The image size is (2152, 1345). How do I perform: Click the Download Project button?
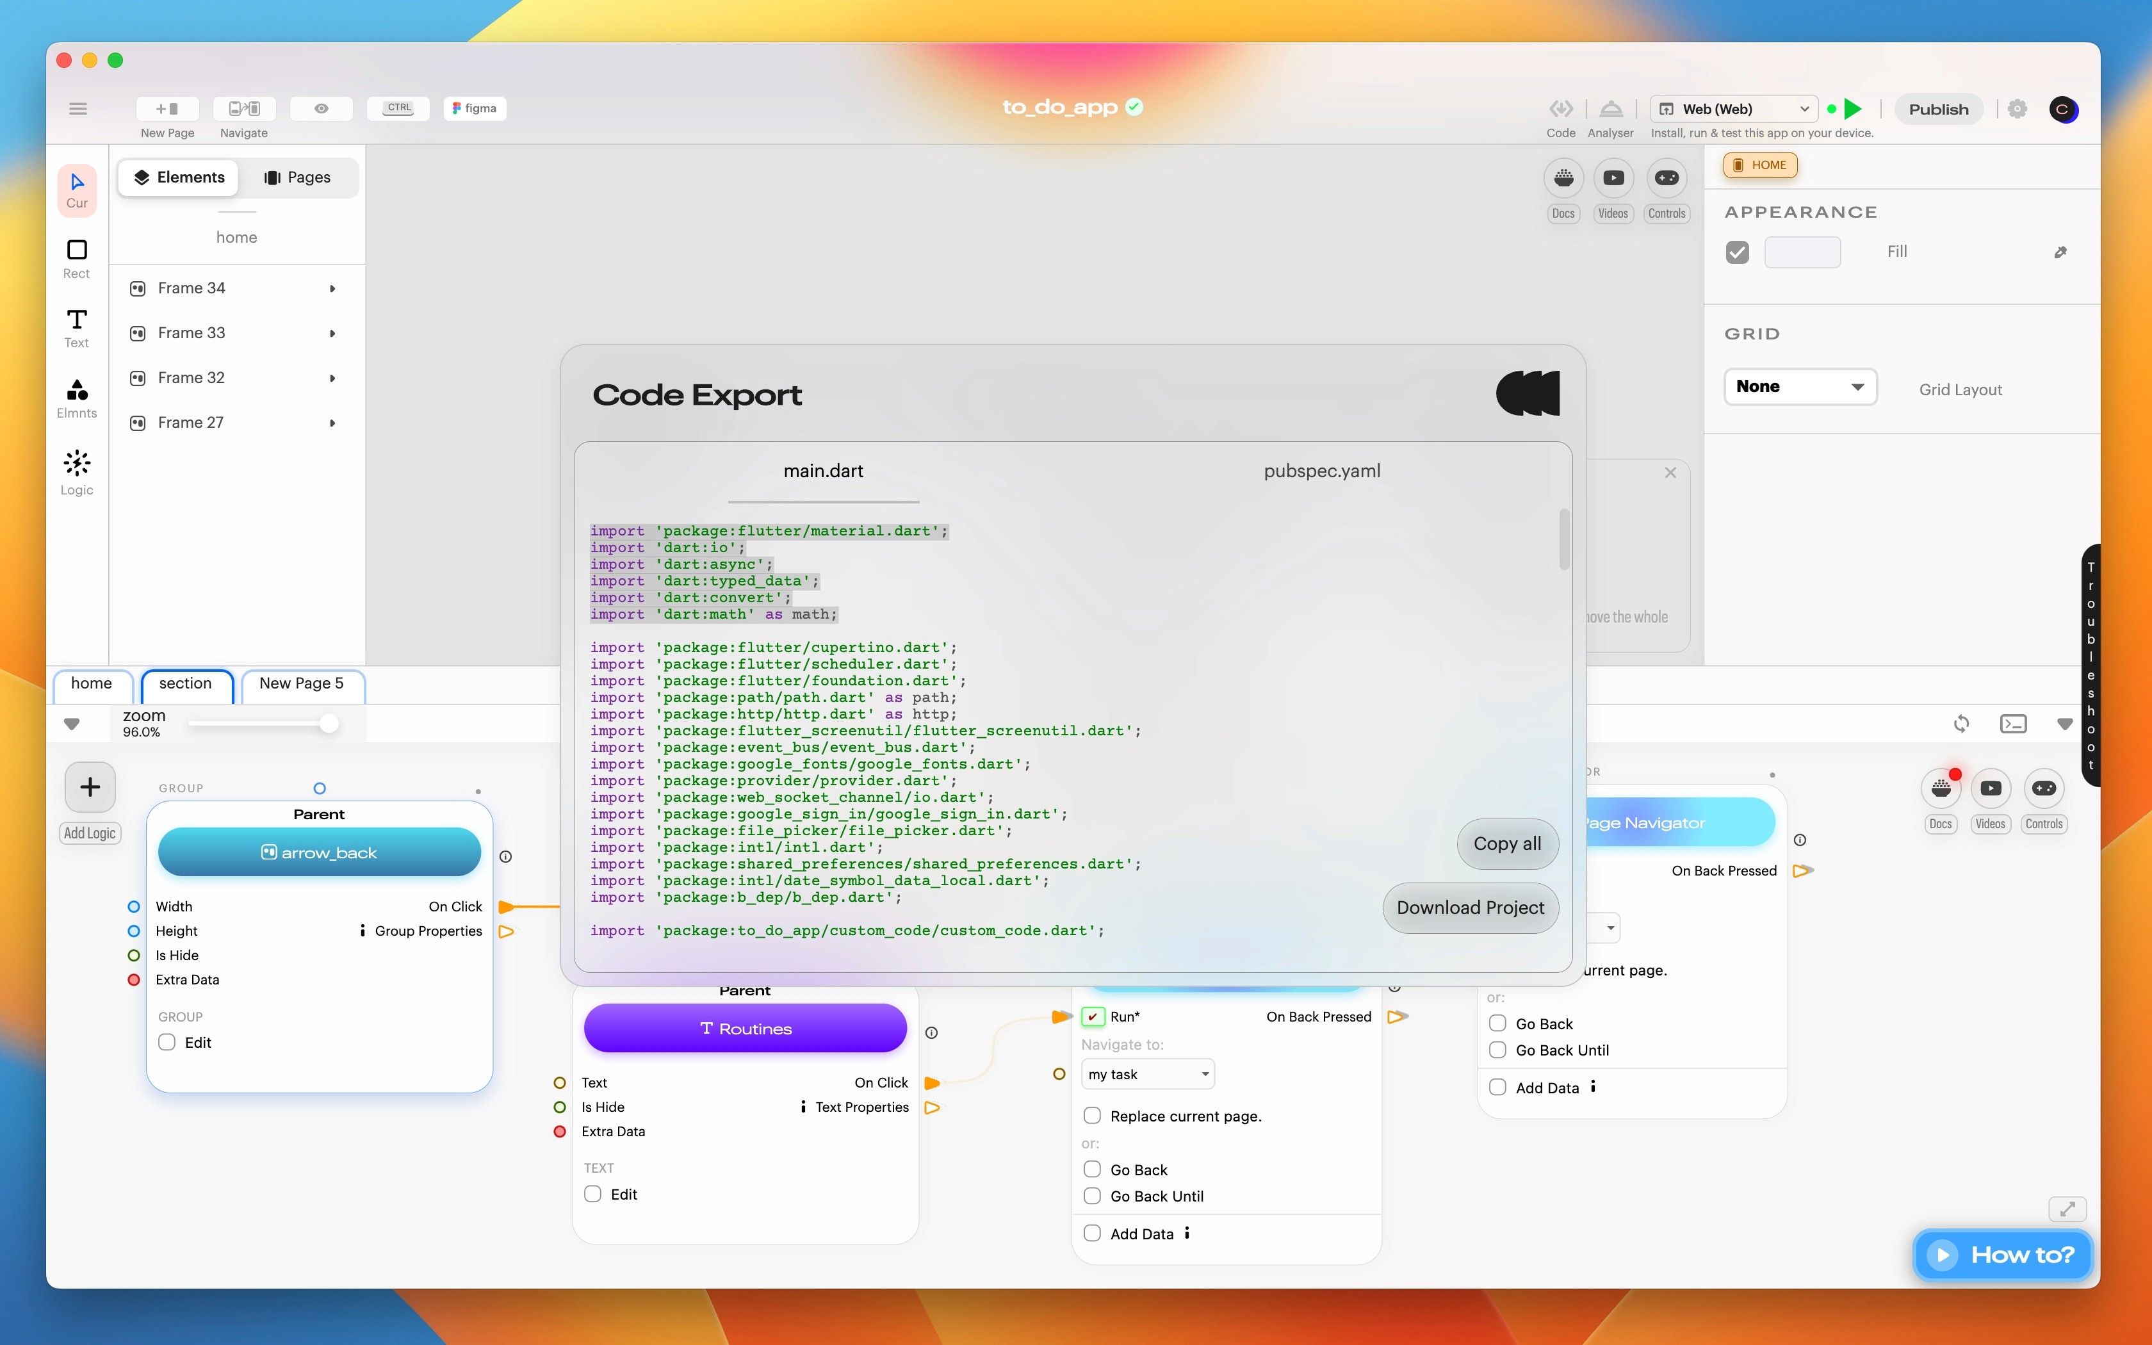click(x=1470, y=908)
